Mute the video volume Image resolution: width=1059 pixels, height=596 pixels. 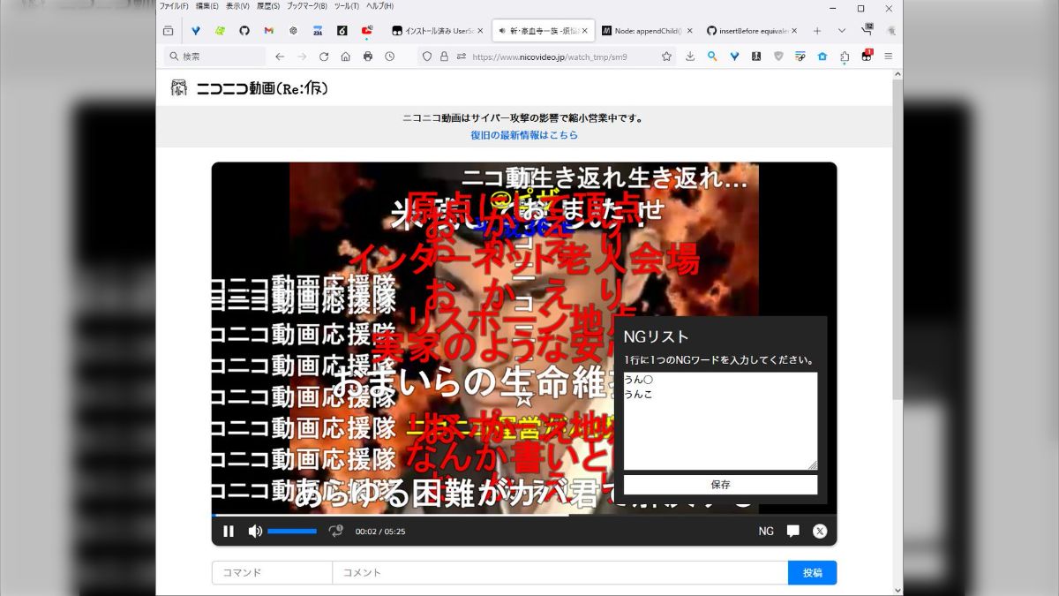(255, 531)
